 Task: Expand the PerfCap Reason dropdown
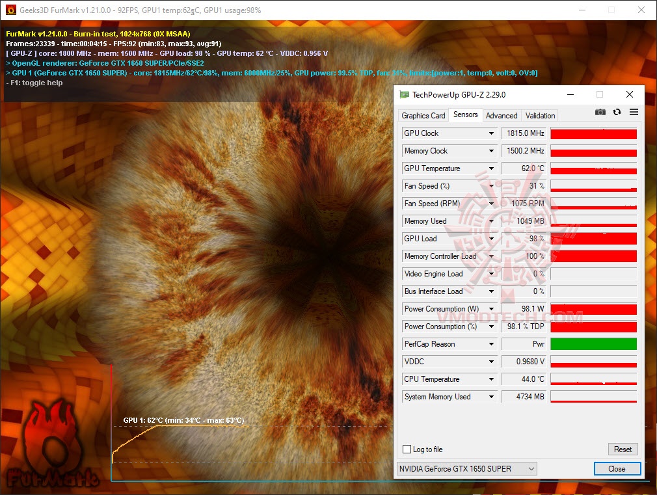pos(491,344)
